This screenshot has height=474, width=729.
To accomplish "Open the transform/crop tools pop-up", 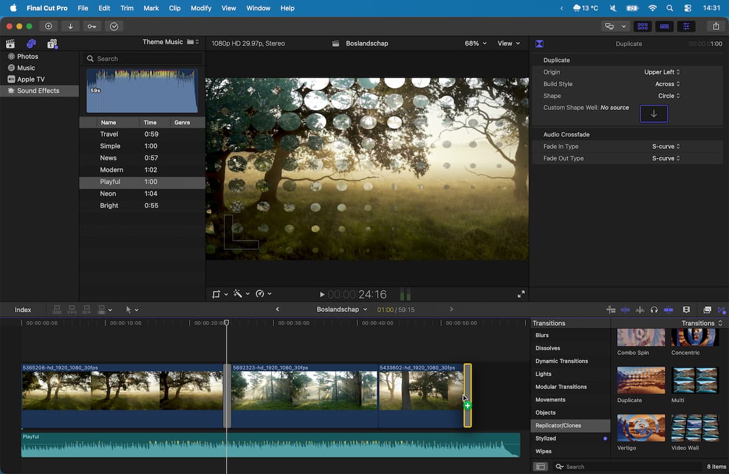I will pyautogui.click(x=220, y=294).
